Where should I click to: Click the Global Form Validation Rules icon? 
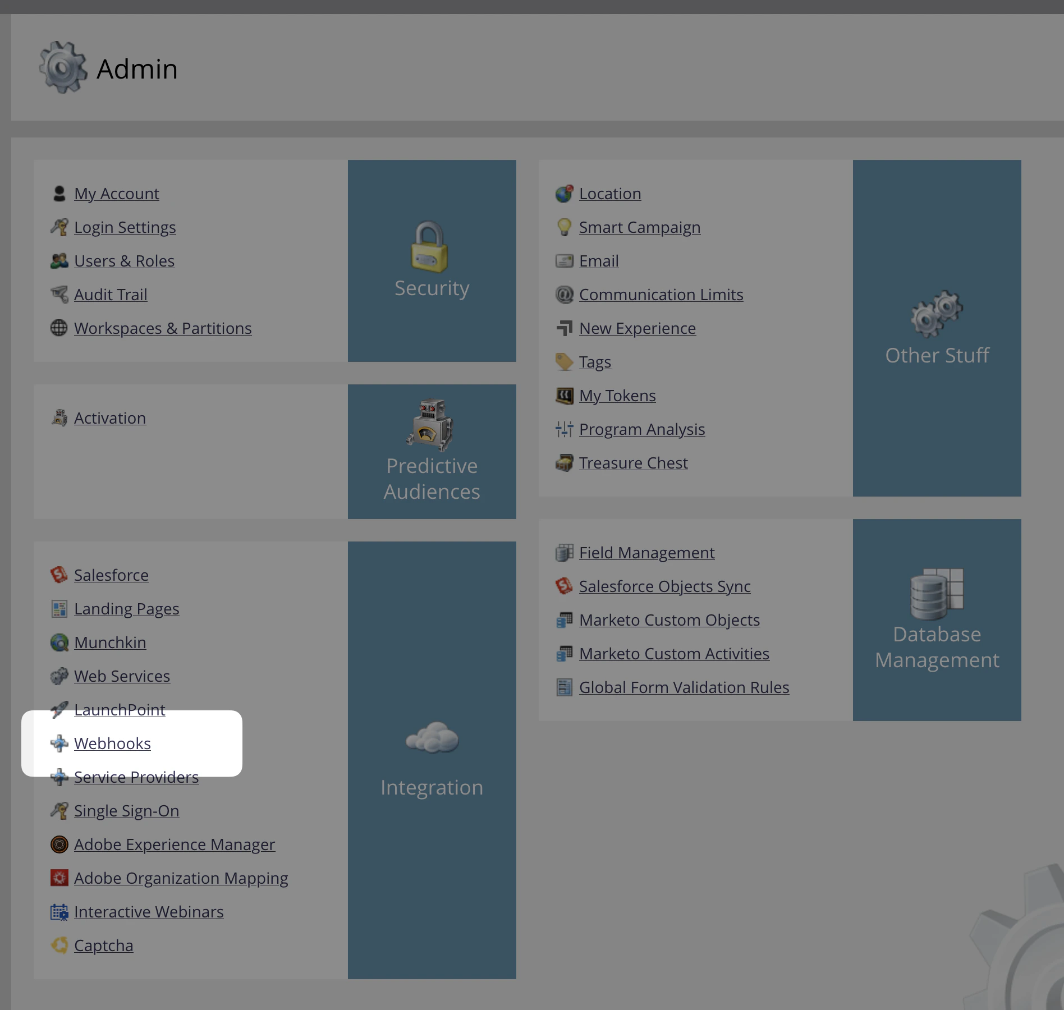pos(564,687)
